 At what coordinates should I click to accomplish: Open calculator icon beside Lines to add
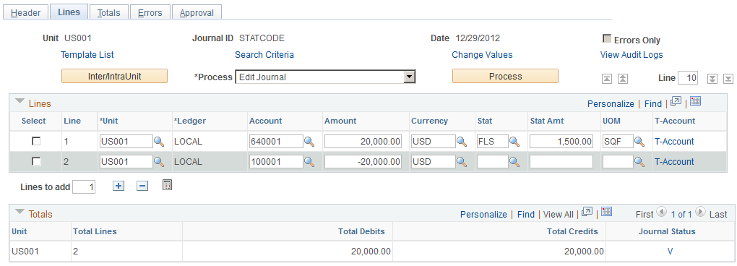pos(167,185)
